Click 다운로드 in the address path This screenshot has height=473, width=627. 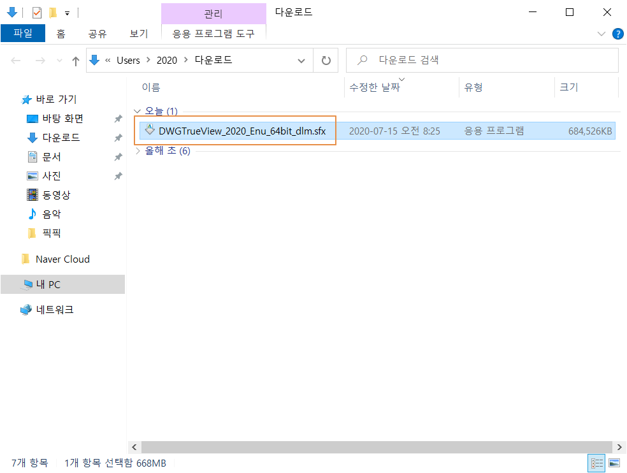point(213,60)
